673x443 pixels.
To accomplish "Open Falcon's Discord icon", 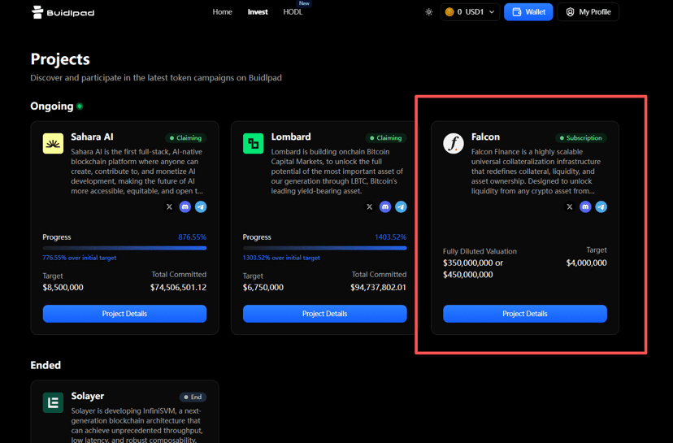I will (x=585, y=207).
